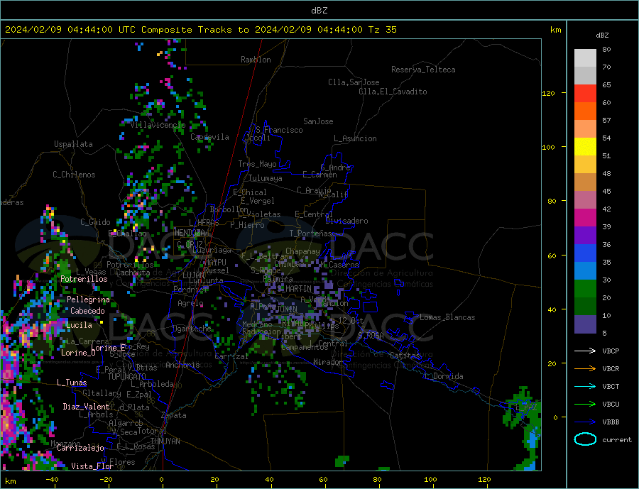Click the Carrizal label
Image resolution: width=639 pixels, height=489 pixels.
(x=231, y=356)
